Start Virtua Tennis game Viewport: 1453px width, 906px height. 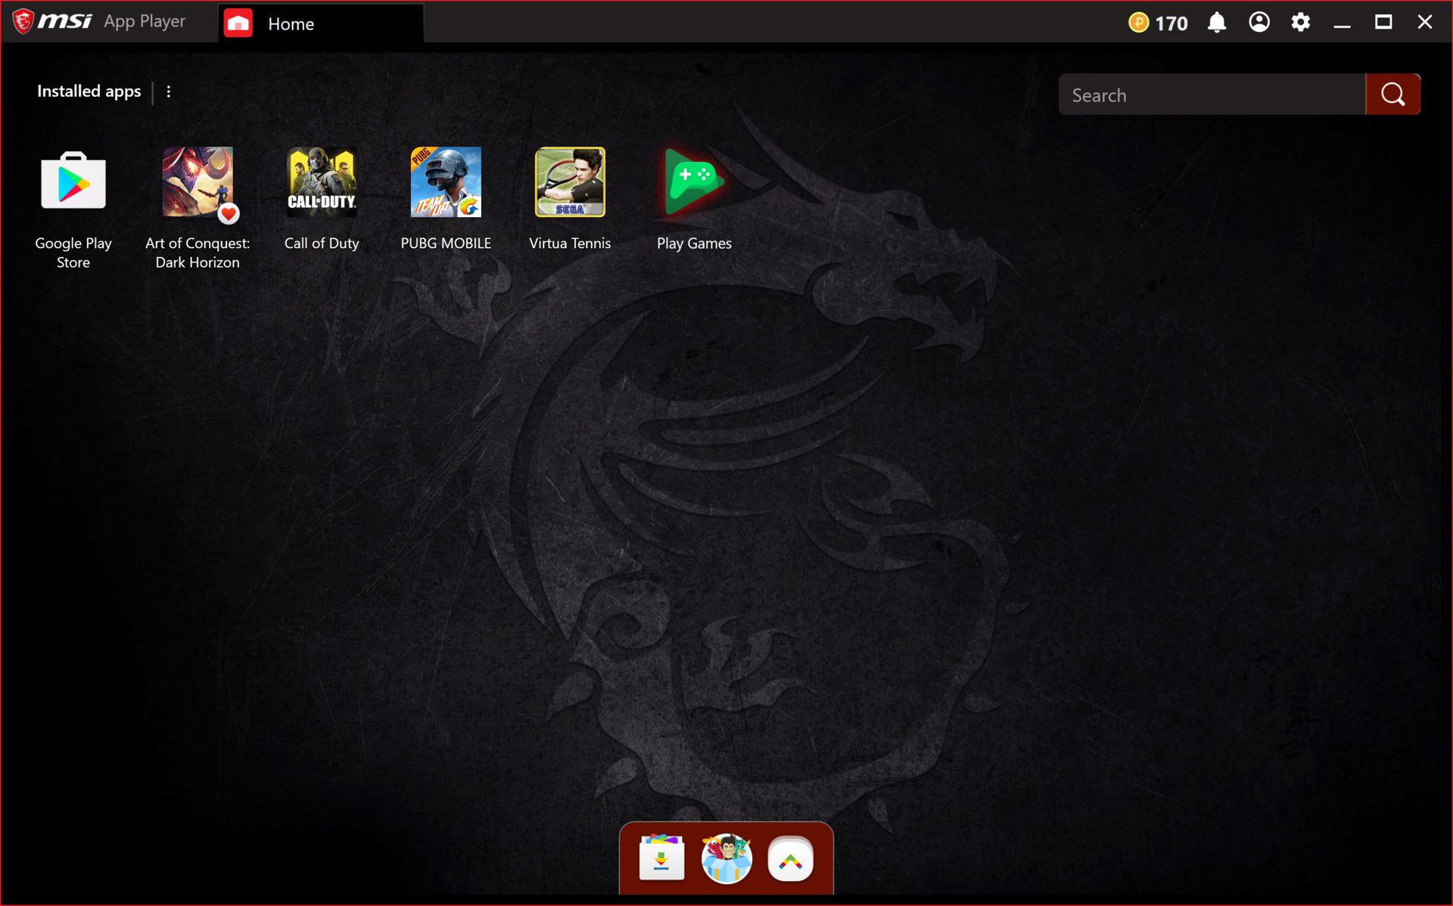click(570, 182)
